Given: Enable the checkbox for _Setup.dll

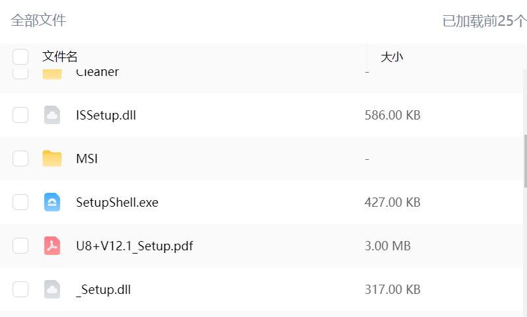Looking at the screenshot, I should (20, 289).
